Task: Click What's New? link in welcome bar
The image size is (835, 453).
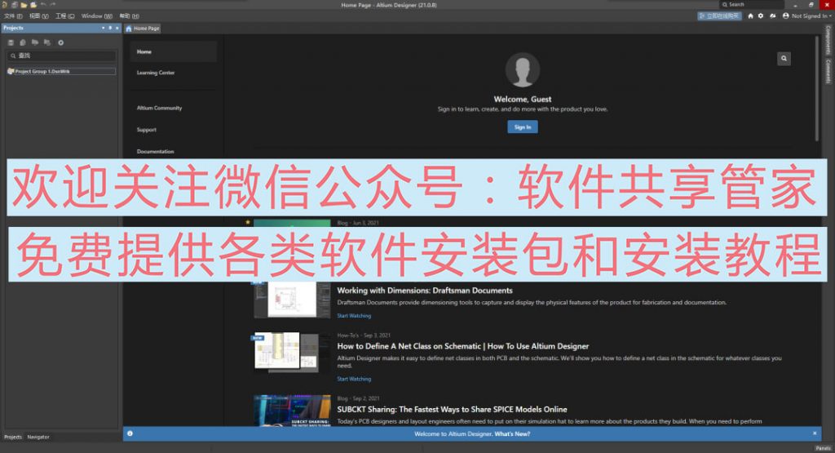Action: tap(512, 433)
